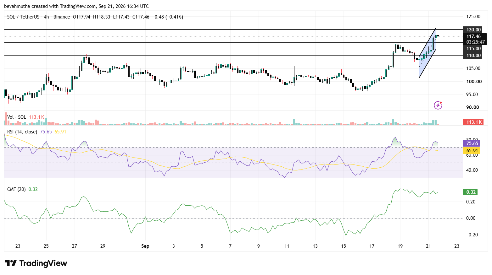This screenshot has width=492, height=275.
Task: Click the 125.00 price scale label
Action: [473, 17]
